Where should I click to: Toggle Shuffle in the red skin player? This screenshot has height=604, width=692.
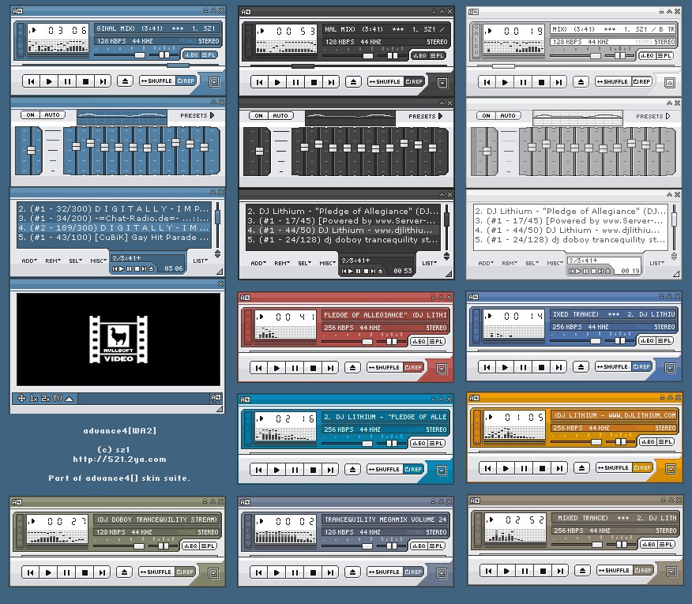click(385, 367)
